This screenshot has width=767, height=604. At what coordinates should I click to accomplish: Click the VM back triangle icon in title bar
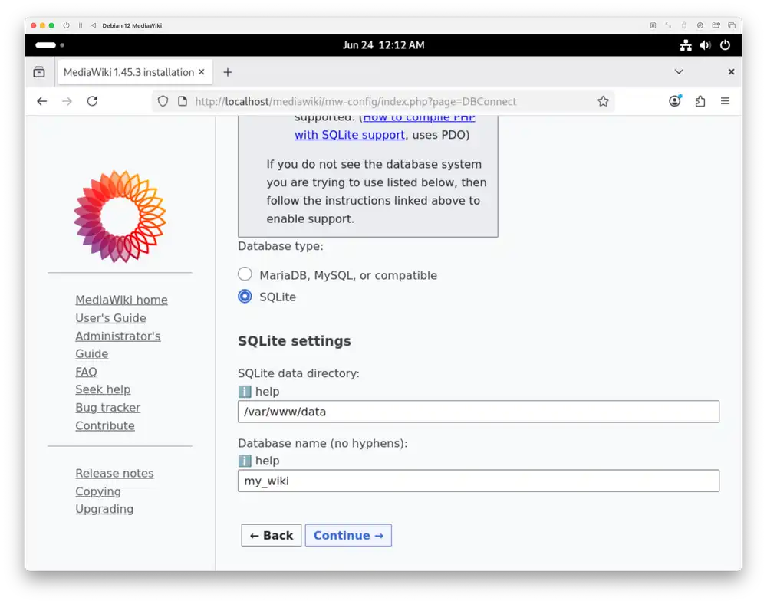coord(93,25)
